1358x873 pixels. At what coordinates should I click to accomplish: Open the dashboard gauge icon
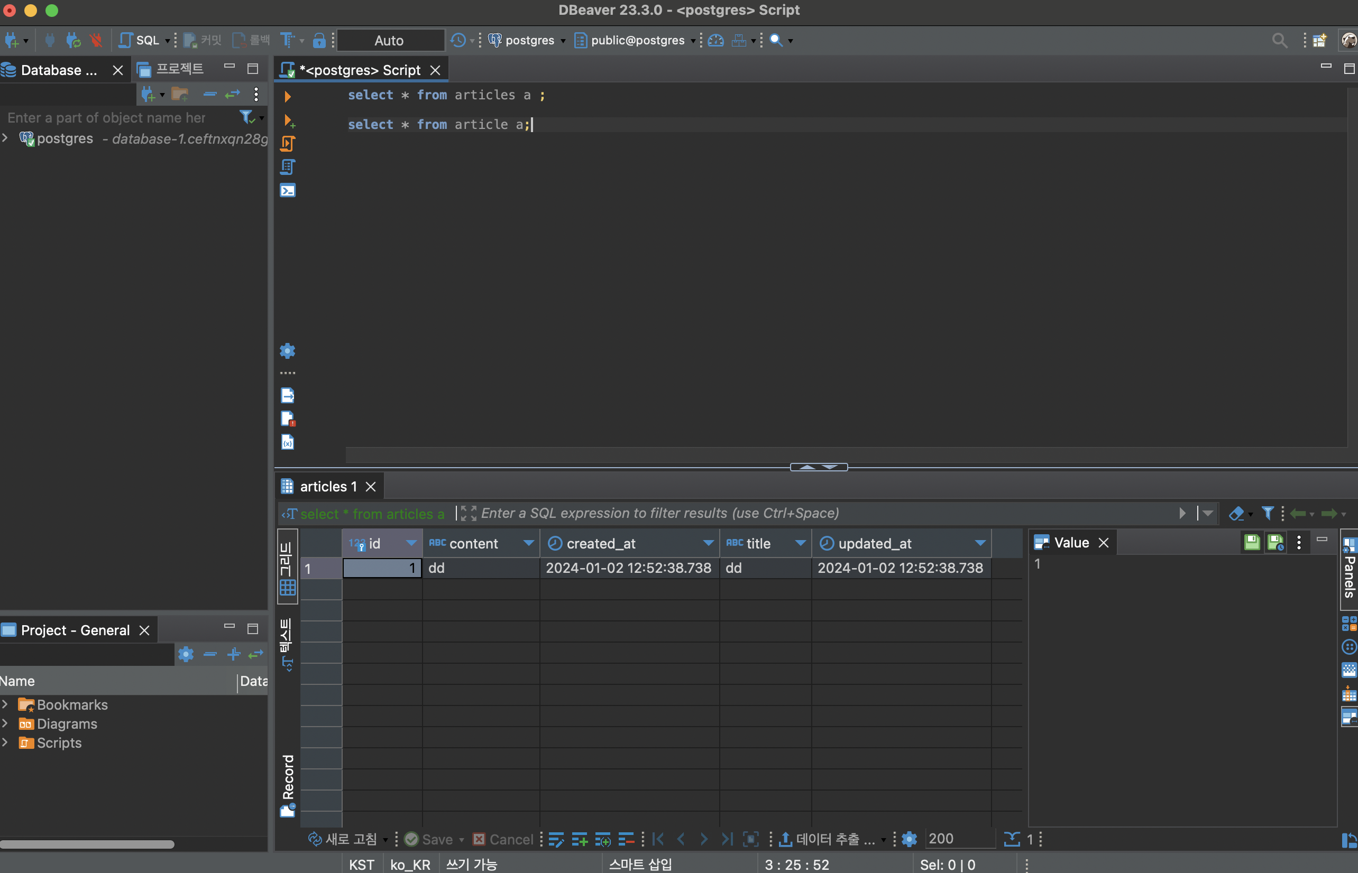[716, 40]
